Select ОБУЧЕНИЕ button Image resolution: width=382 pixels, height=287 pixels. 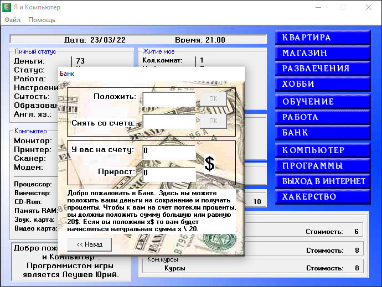[323, 102]
